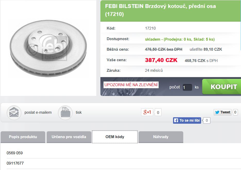Click the 'poslat e-mailem' text link
Screen dimensions: 241x170
(38, 112)
